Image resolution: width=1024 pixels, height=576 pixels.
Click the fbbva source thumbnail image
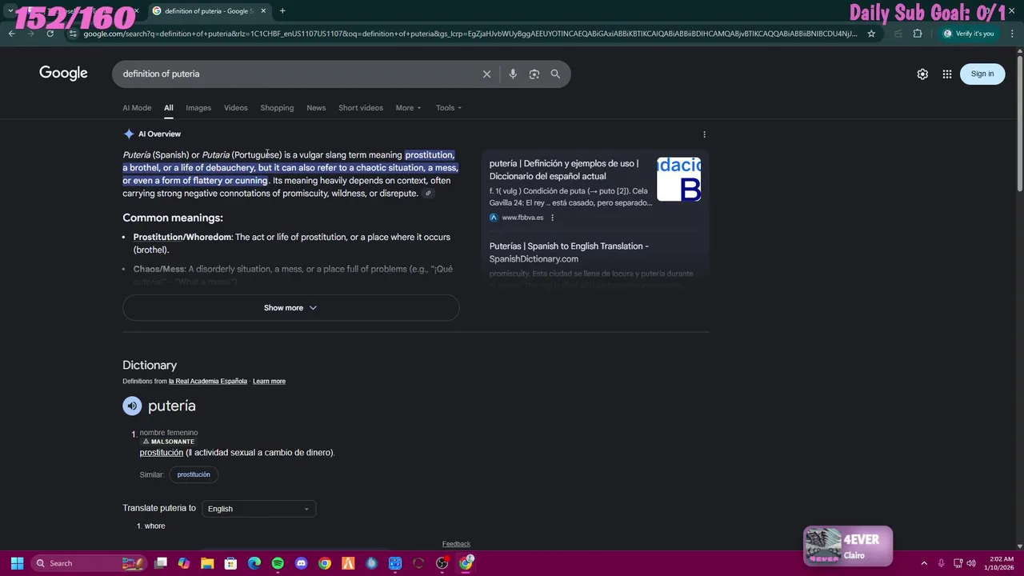point(678,179)
